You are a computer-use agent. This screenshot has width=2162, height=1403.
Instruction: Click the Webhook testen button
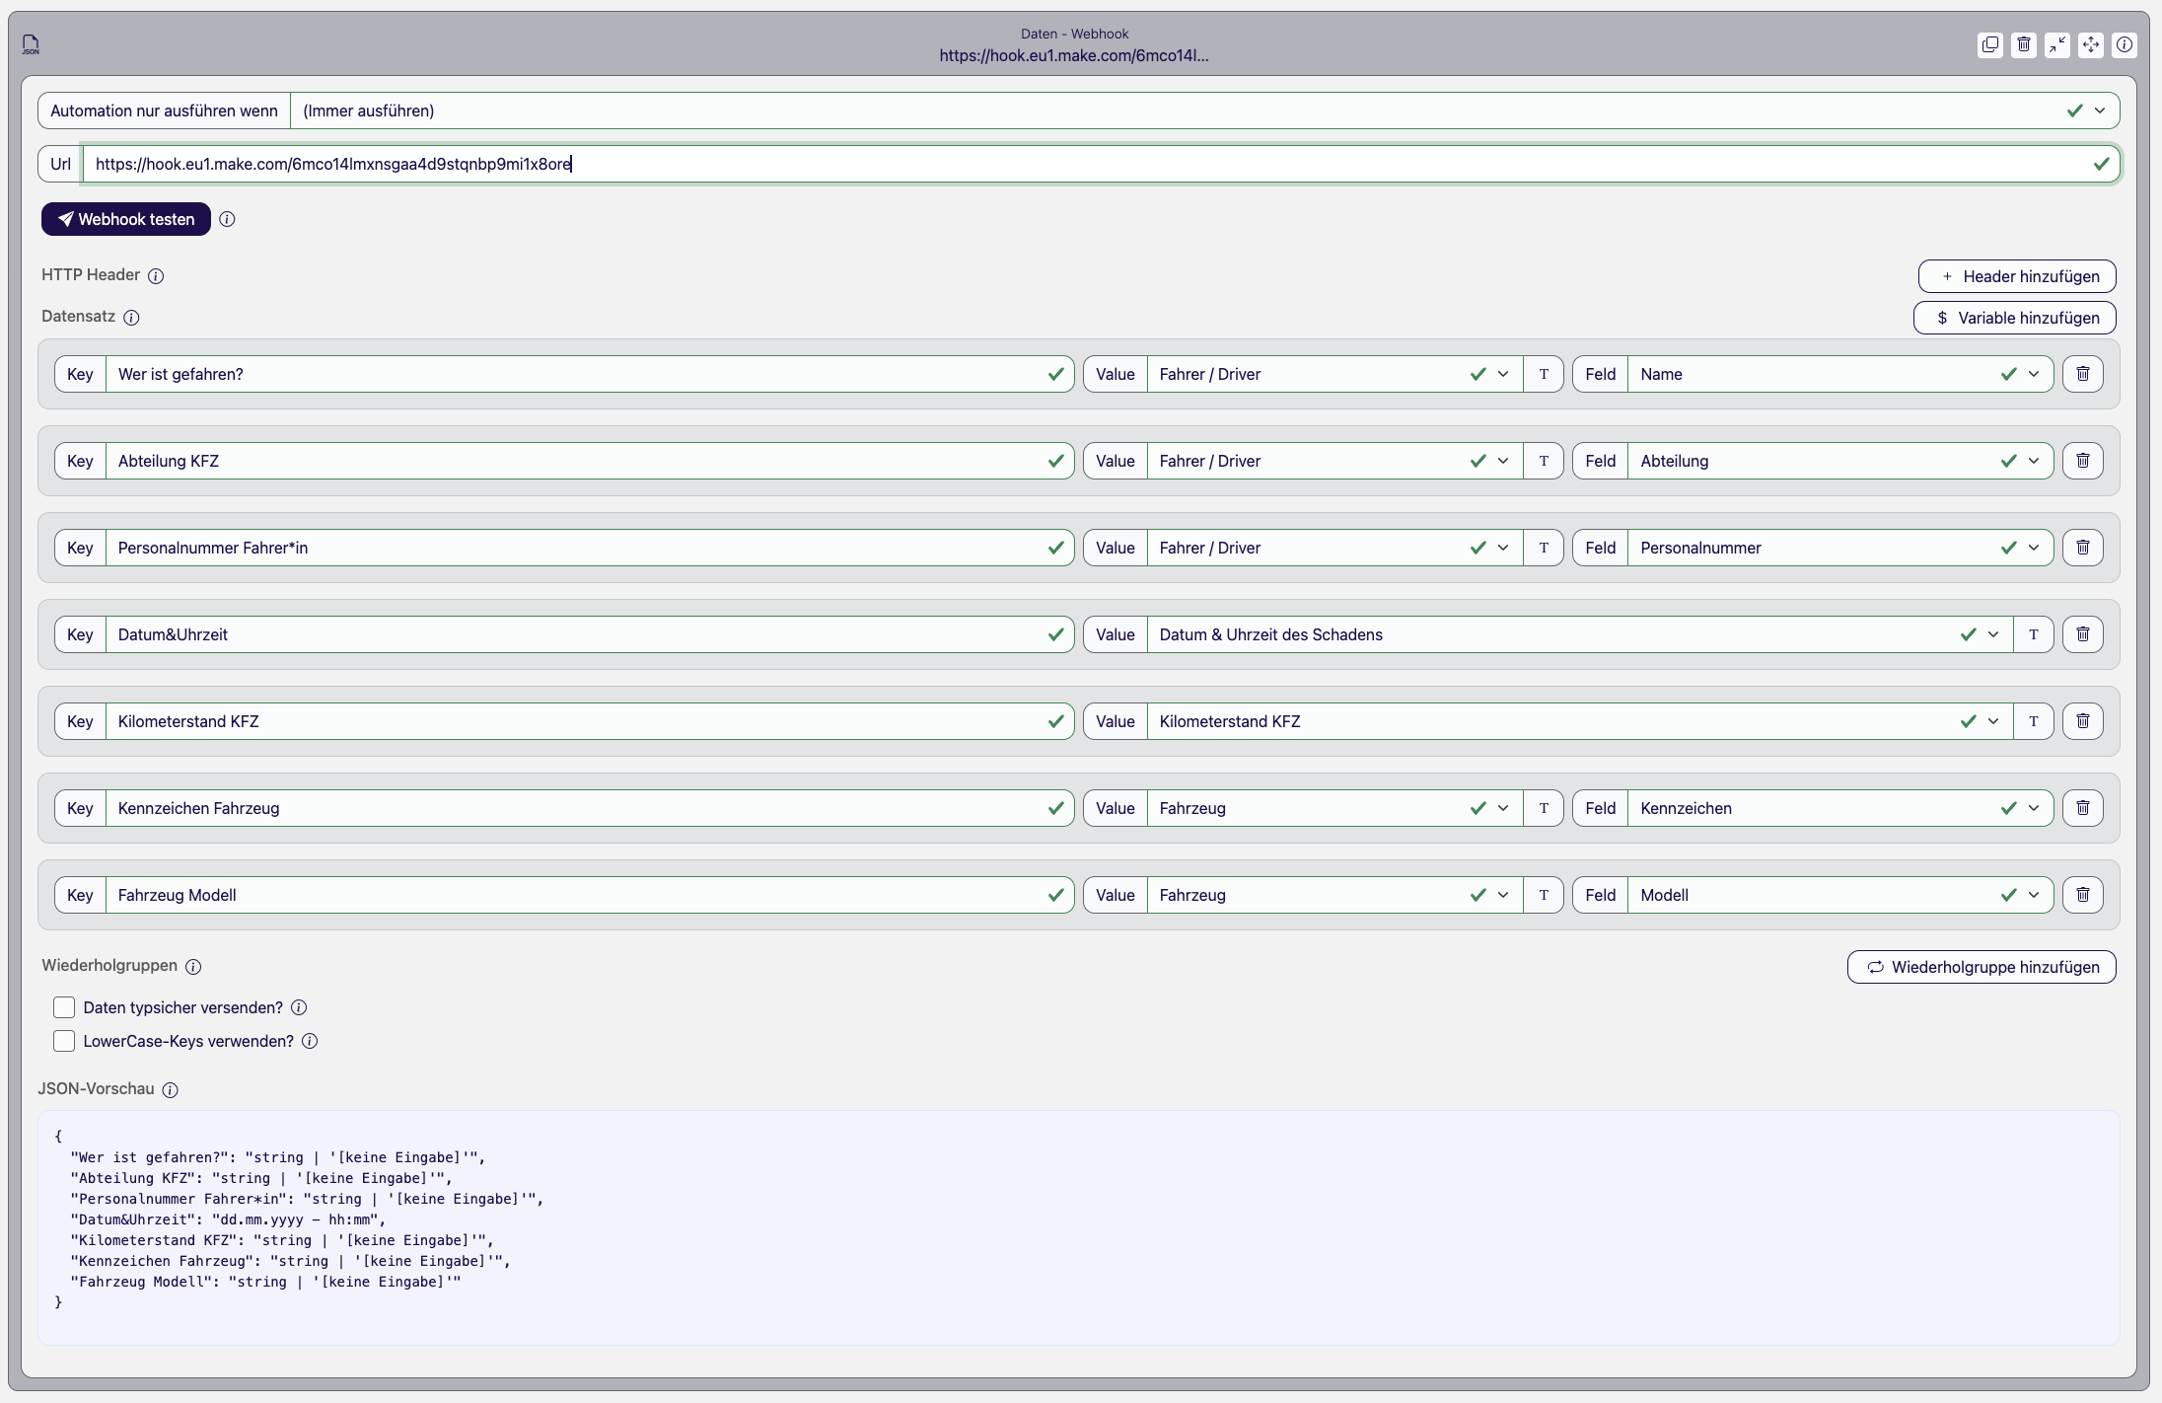pyautogui.click(x=126, y=219)
